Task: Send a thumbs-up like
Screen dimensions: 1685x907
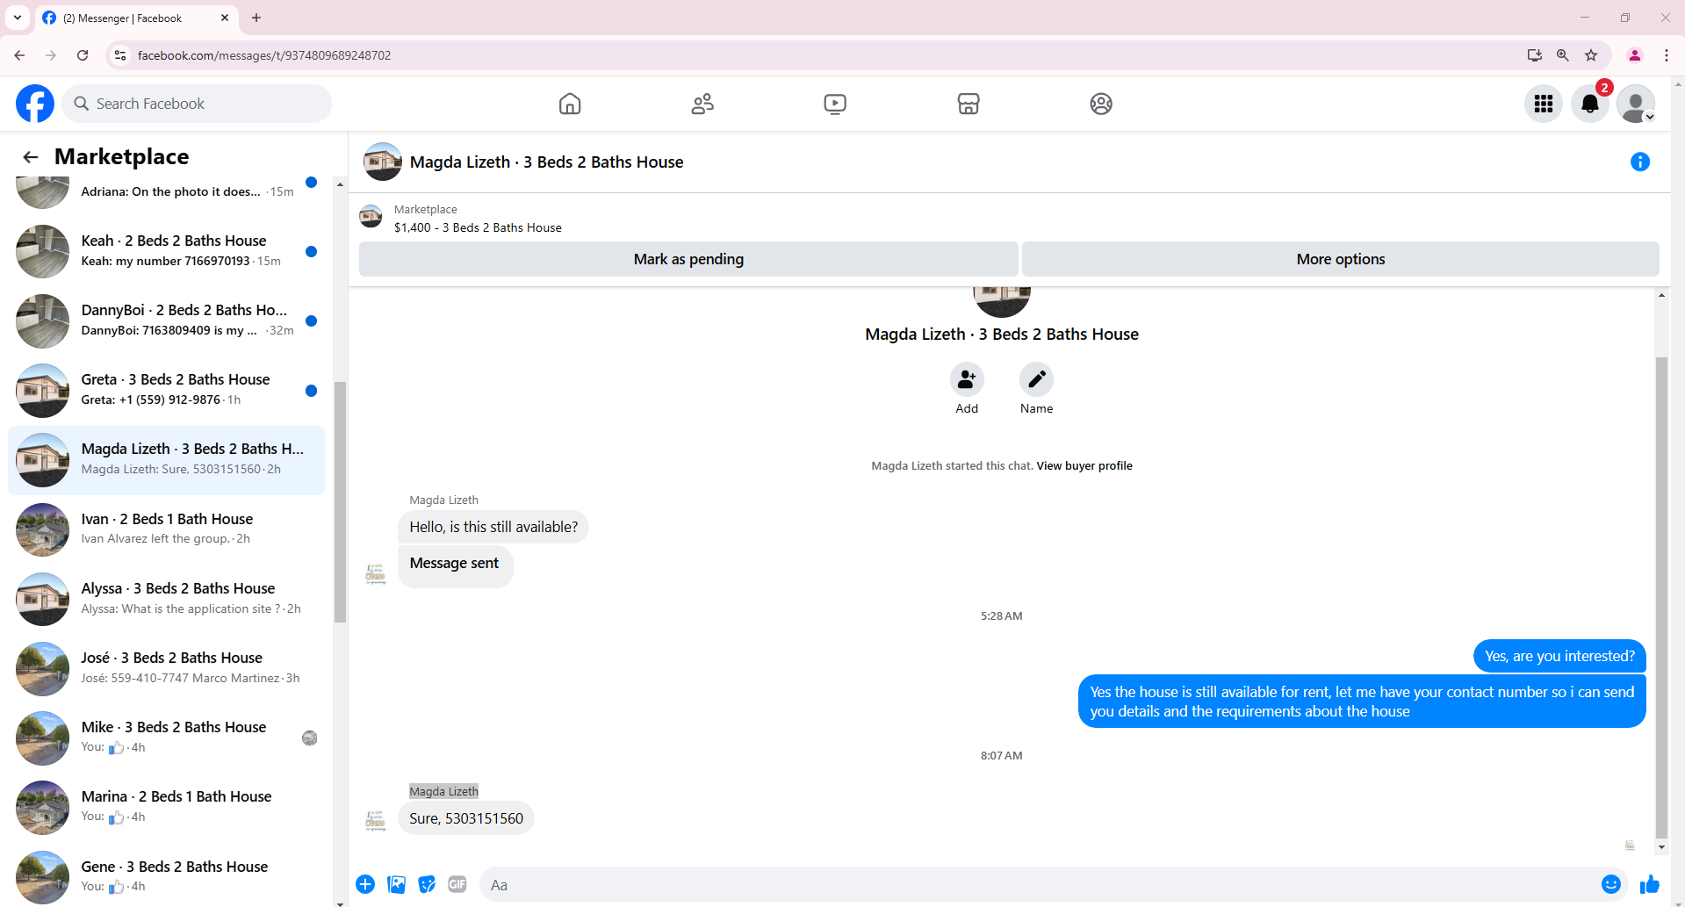Action: pos(1650,884)
